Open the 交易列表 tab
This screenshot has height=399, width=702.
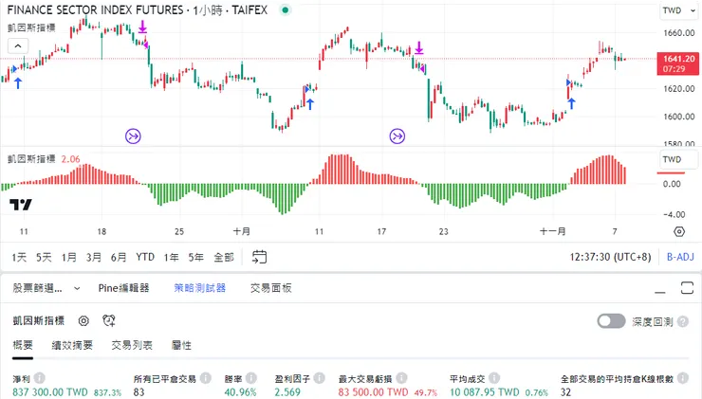(132, 345)
